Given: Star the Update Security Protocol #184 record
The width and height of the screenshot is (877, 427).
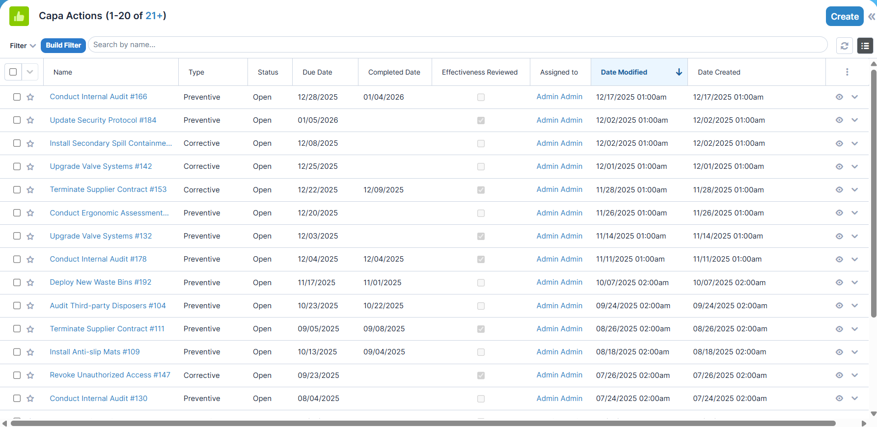Looking at the screenshot, I should tap(30, 120).
